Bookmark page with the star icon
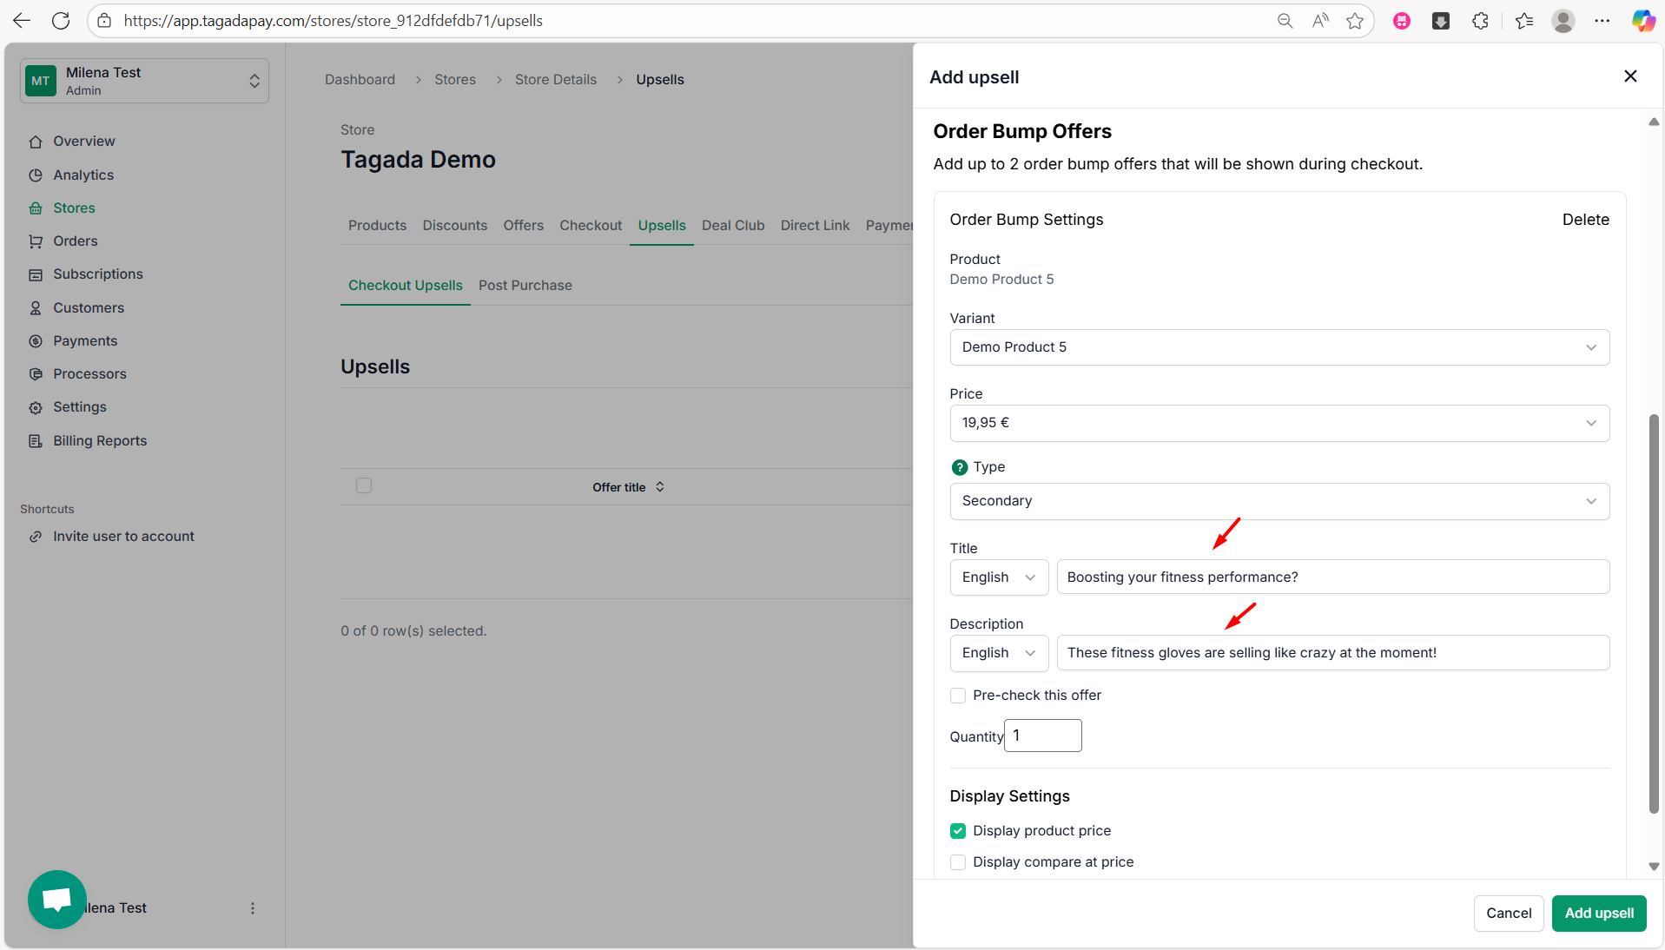The height and width of the screenshot is (950, 1665). (1355, 21)
